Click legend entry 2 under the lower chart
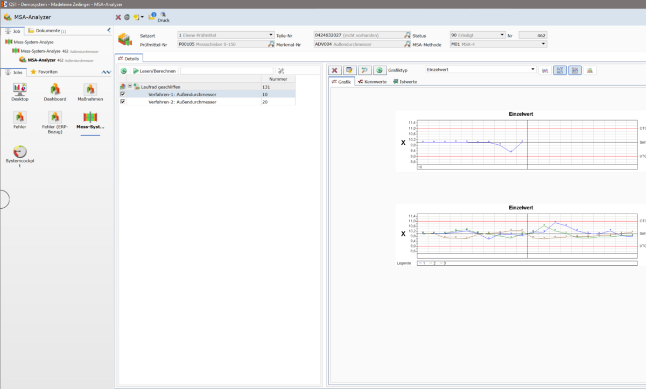The height and width of the screenshot is (389, 646). point(432,263)
